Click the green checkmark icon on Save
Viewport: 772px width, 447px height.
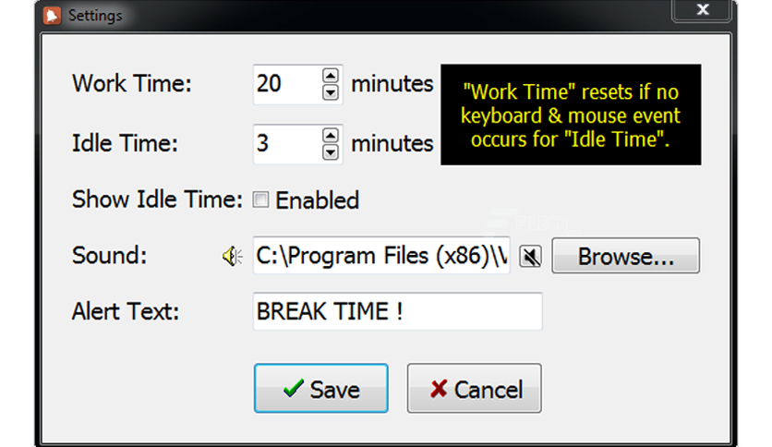294,389
